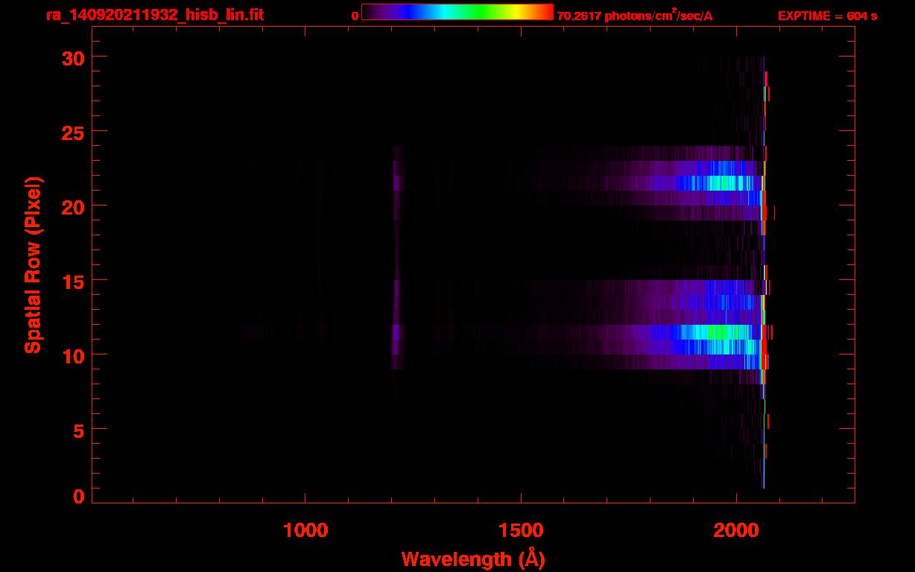
Task: Click the 1000 wavelength tick label
Action: coord(305,530)
